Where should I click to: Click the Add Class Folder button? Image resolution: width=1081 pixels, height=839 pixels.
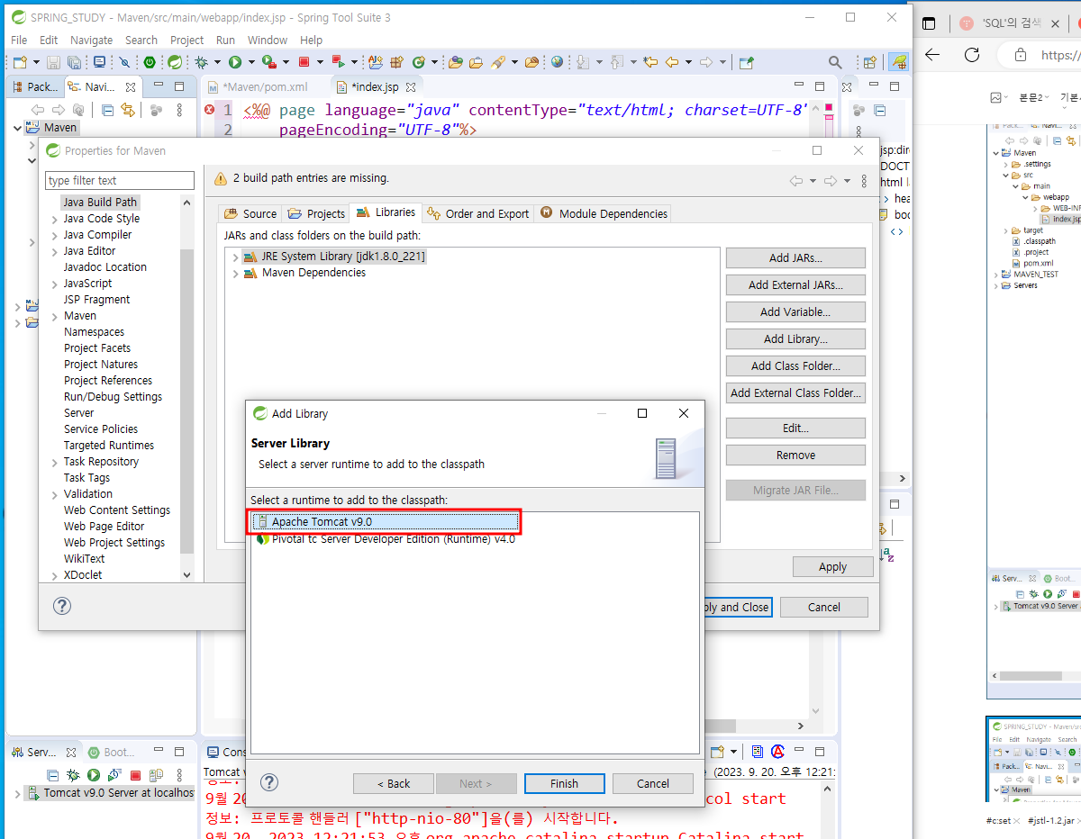(795, 365)
